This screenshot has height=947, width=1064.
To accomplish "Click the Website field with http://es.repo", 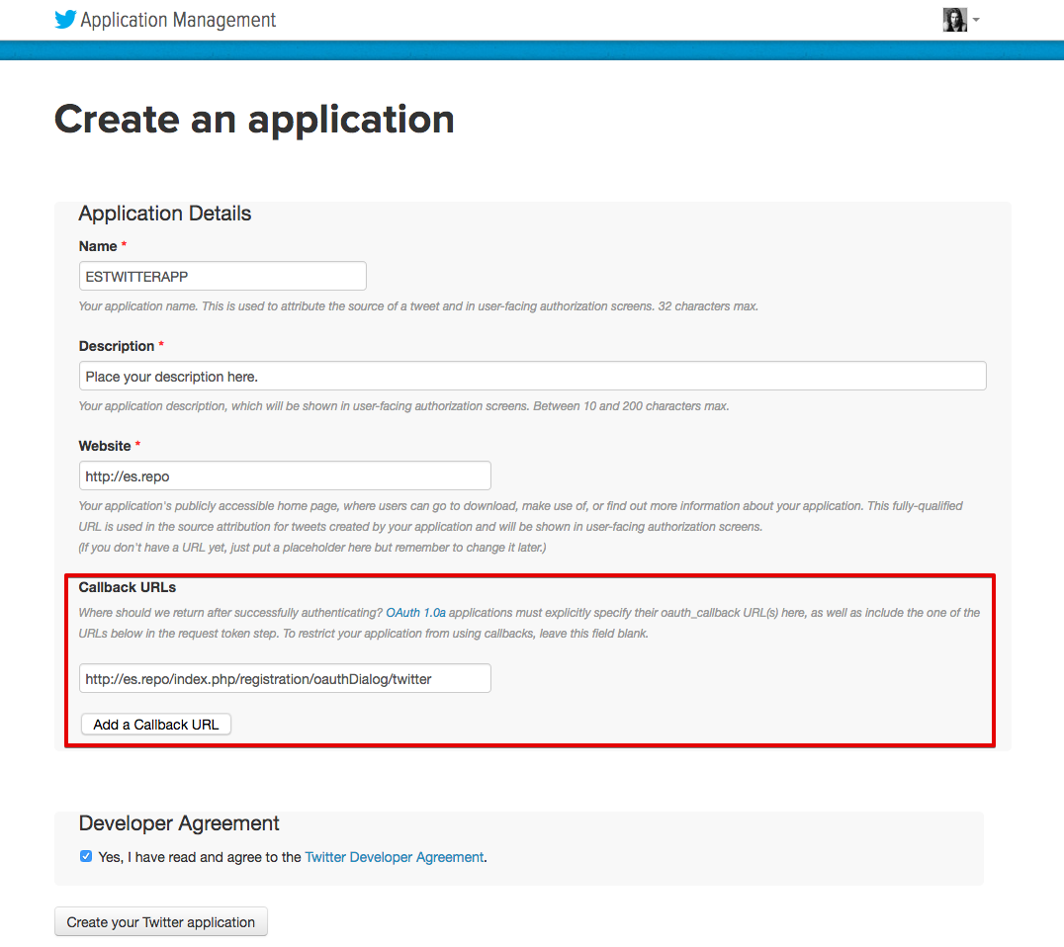I will coord(285,475).
